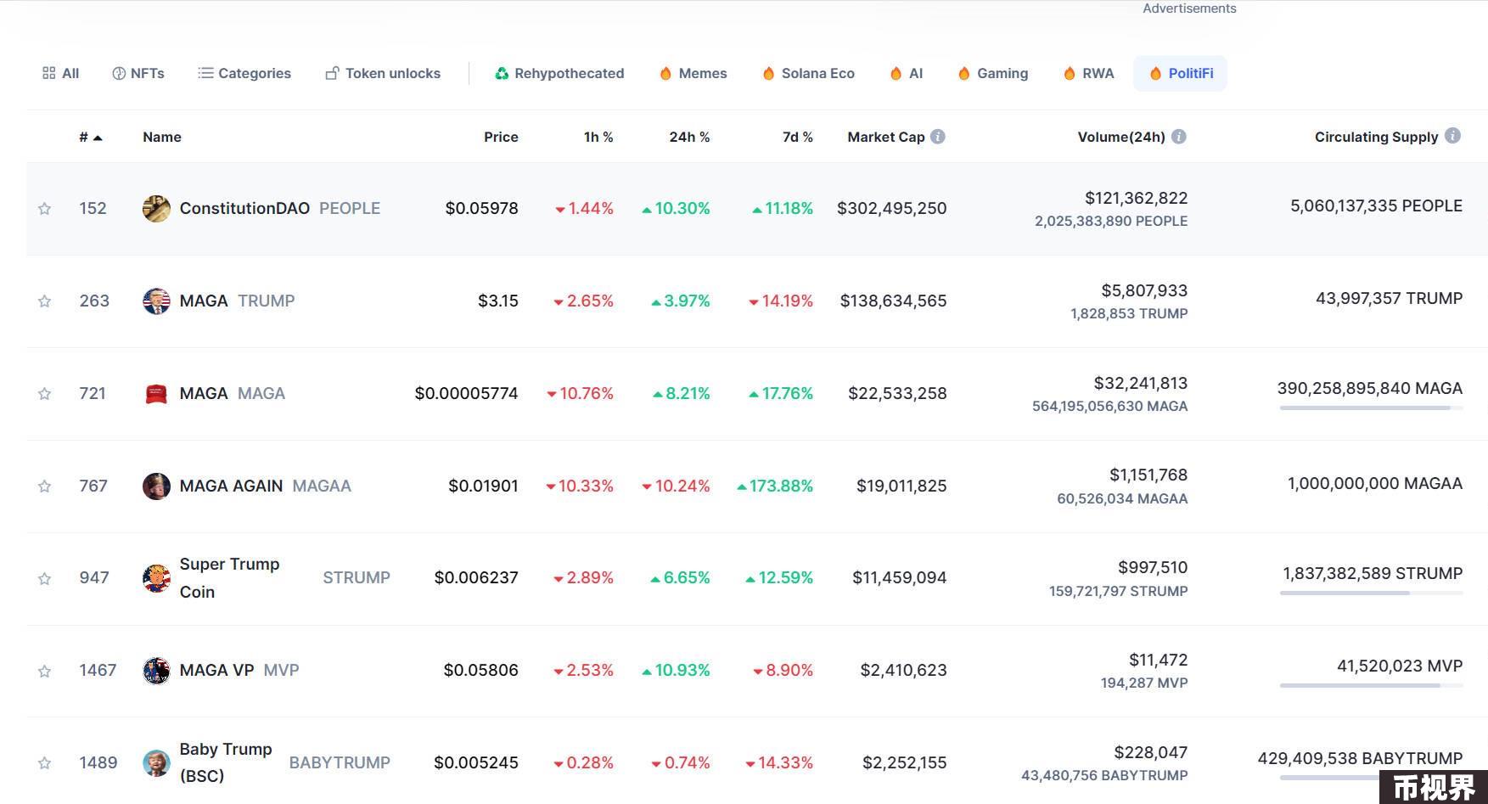Screen dimensions: 1488x804
Task: Click price $3.15 in TRUMP row
Action: [498, 301]
